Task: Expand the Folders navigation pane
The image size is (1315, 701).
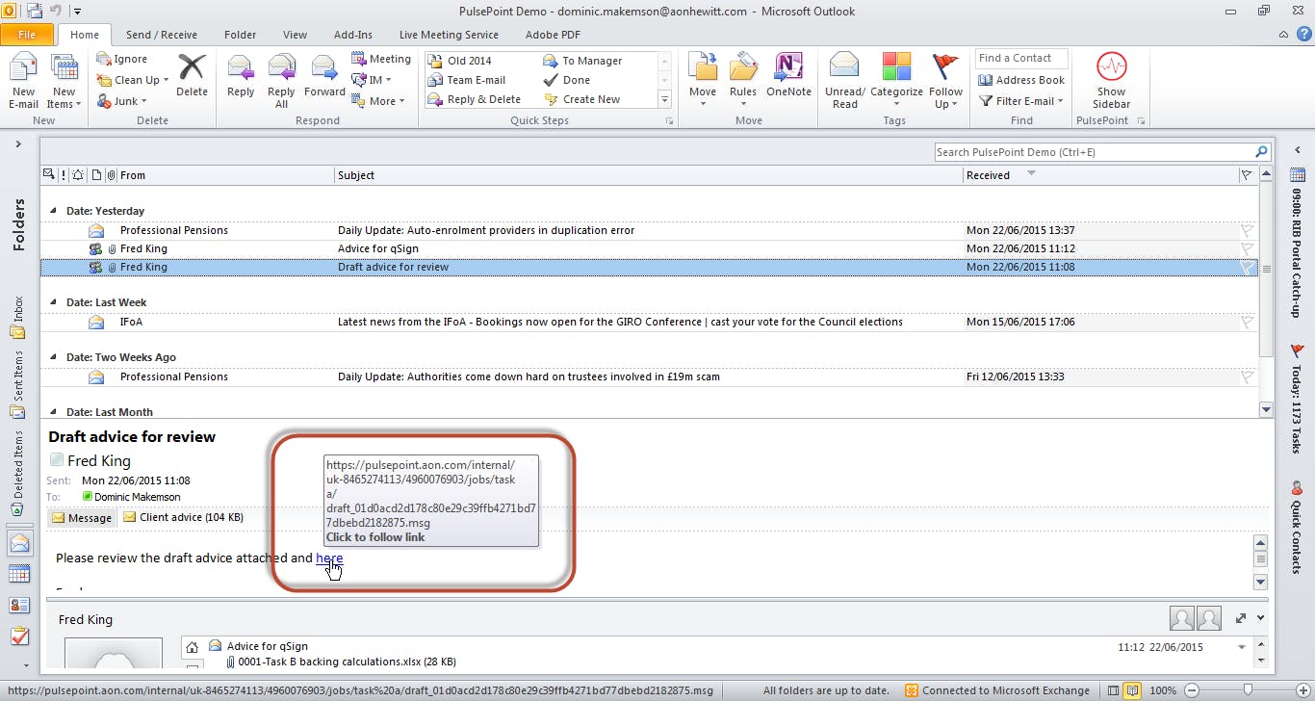Action: 18,144
